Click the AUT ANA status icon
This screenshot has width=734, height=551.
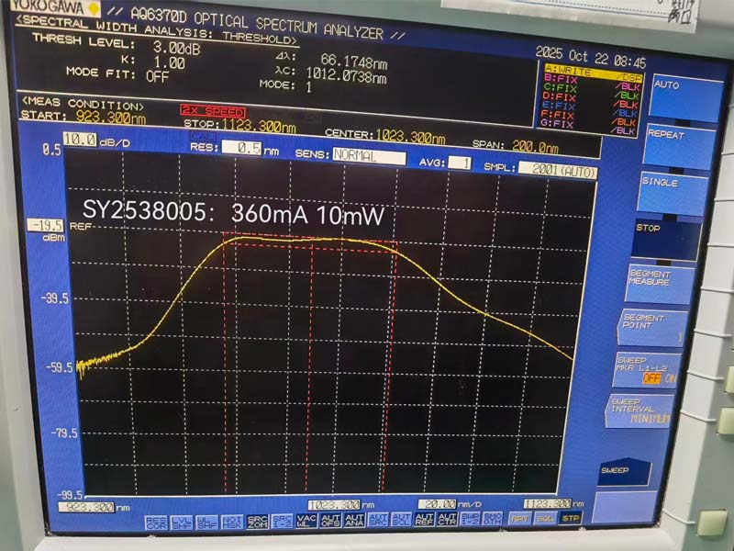pos(354,521)
